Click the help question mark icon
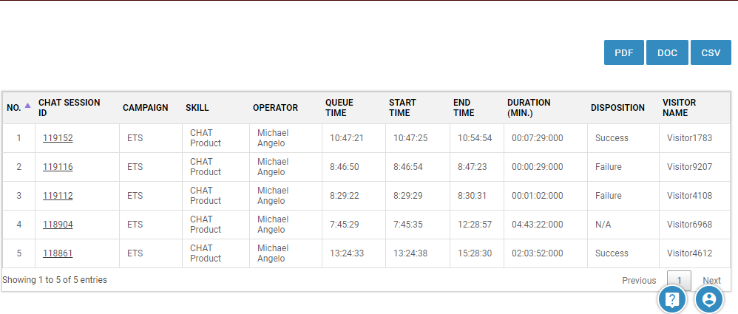Viewport: 738px width, 314px height. (672, 299)
